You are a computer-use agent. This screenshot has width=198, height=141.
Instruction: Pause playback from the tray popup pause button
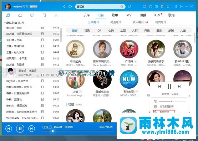(x=169, y=87)
